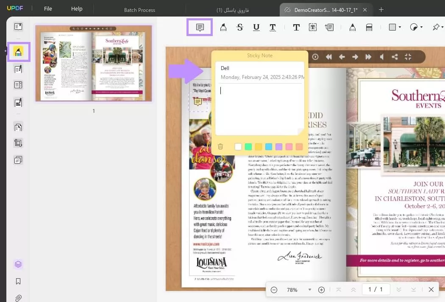This screenshot has width=445, height=302.
Task: Select the Text Box tool
Action: pos(313,27)
